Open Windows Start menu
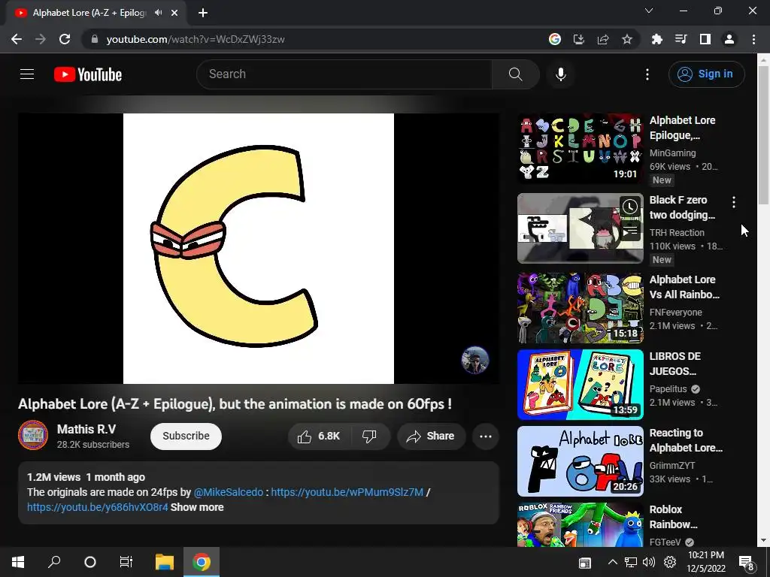Screen dimensions: 770x577 18,562
